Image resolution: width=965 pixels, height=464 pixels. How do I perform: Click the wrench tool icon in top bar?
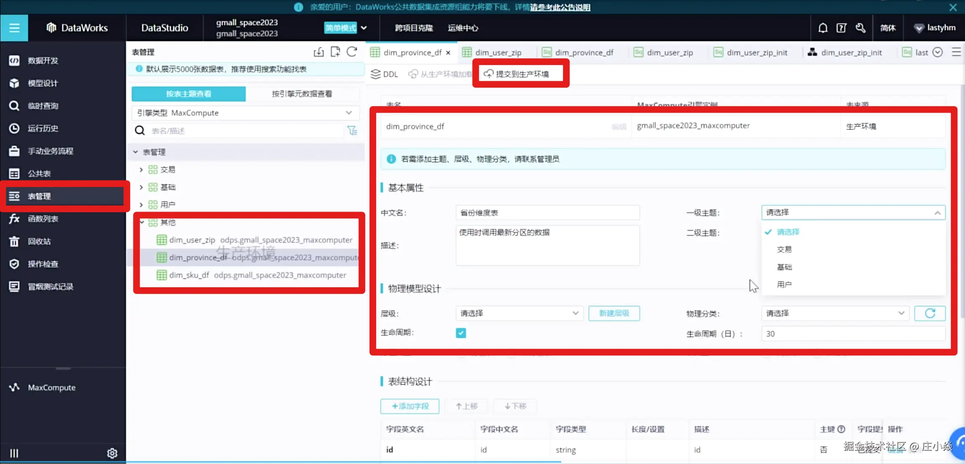pos(860,28)
